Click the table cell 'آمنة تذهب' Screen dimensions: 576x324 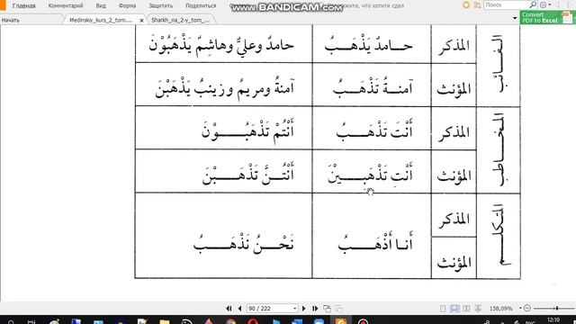pyautogui.click(x=372, y=85)
